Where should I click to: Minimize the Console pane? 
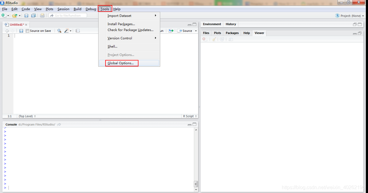click(190, 125)
